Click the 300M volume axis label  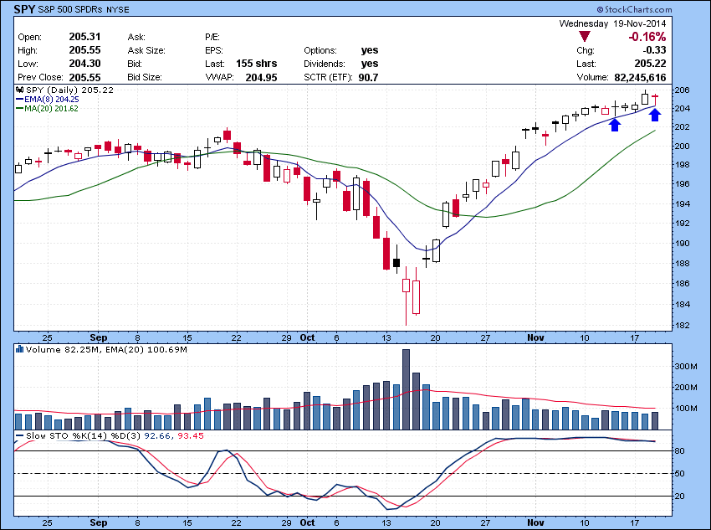point(686,366)
